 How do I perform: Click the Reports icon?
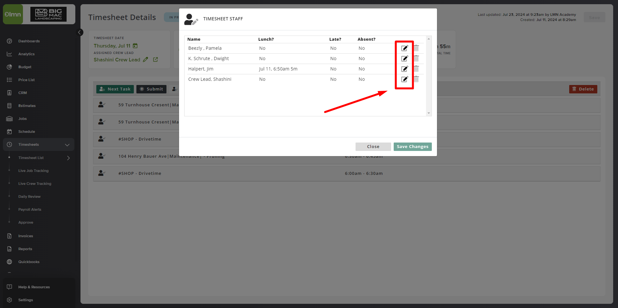pos(9,249)
